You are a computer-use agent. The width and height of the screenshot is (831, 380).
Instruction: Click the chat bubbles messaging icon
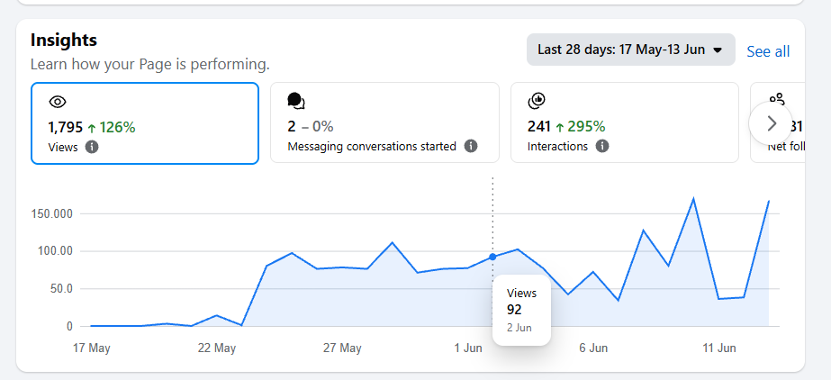(296, 101)
